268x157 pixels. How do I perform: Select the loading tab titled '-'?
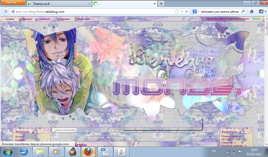coord(125,4)
